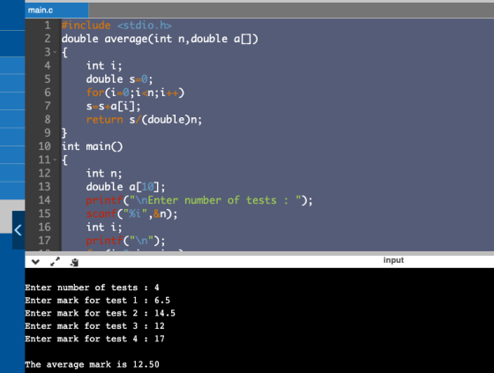Collapse the left sidebar with the arrow
This screenshot has width=494, height=373.
[x=19, y=230]
